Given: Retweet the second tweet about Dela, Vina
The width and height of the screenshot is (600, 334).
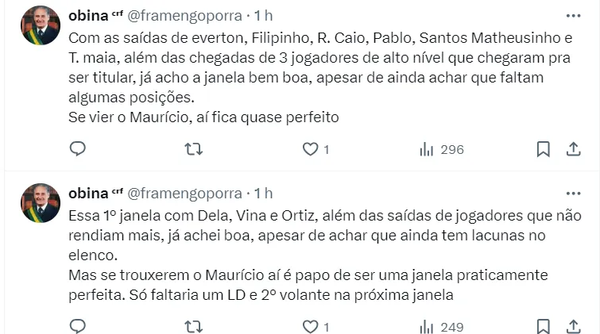Looking at the screenshot, I should point(192,326).
